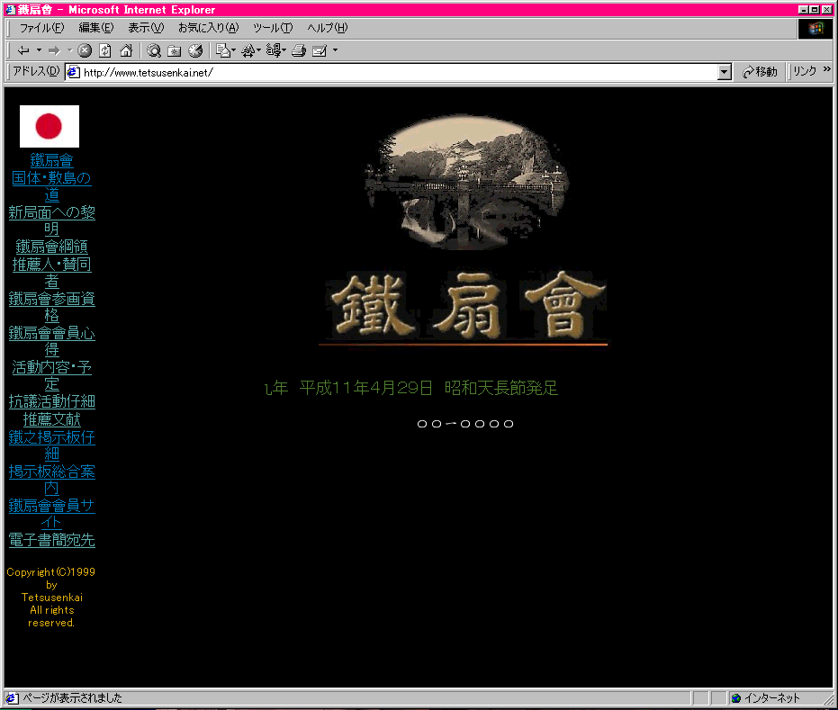Open the ツール(T) menu
The height and width of the screenshot is (710, 838).
pos(272,28)
